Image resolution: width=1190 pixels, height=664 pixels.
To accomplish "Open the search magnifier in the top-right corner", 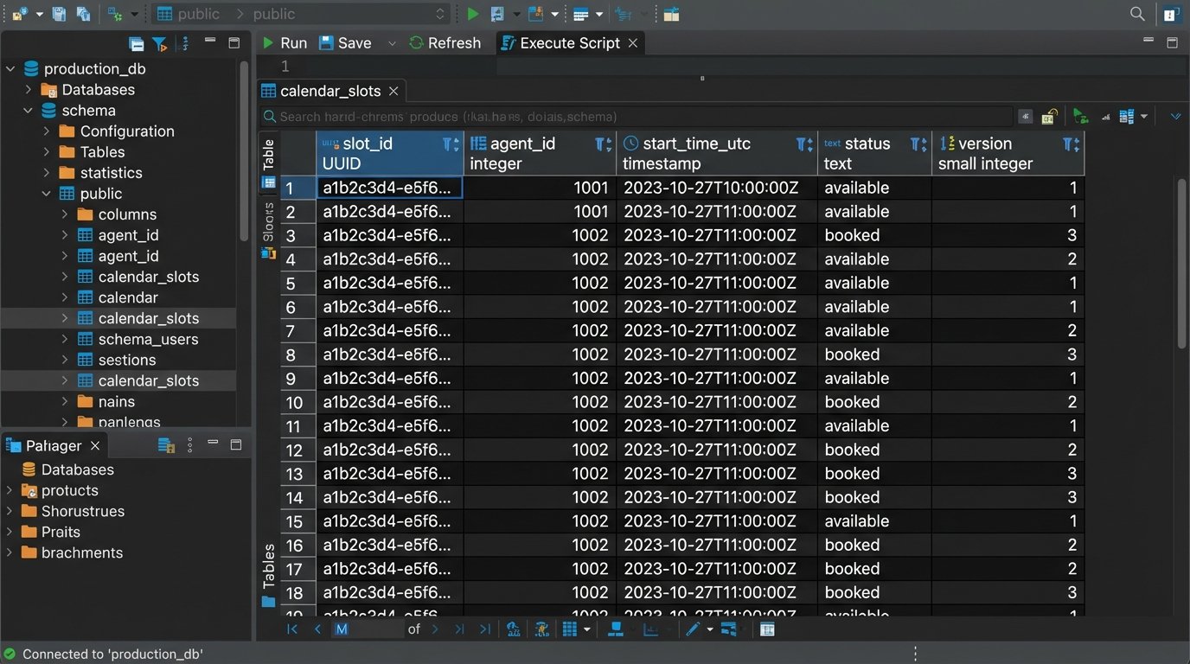I will click(1137, 14).
